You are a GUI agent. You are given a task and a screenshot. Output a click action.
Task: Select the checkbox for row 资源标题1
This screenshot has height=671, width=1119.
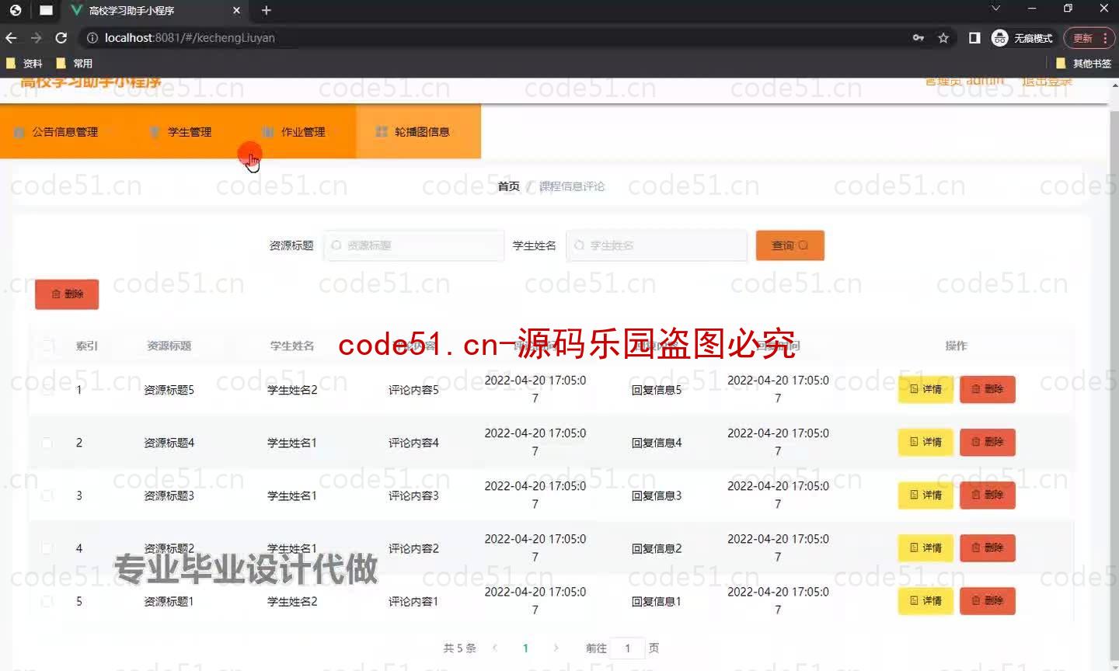click(x=47, y=601)
